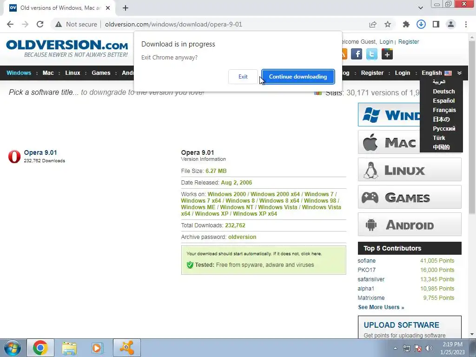This screenshot has width=476, height=357.
Task: Open the Windows Start button
Action: [x=13, y=348]
